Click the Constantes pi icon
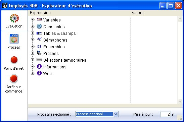The image size is (184, 122). (39, 26)
